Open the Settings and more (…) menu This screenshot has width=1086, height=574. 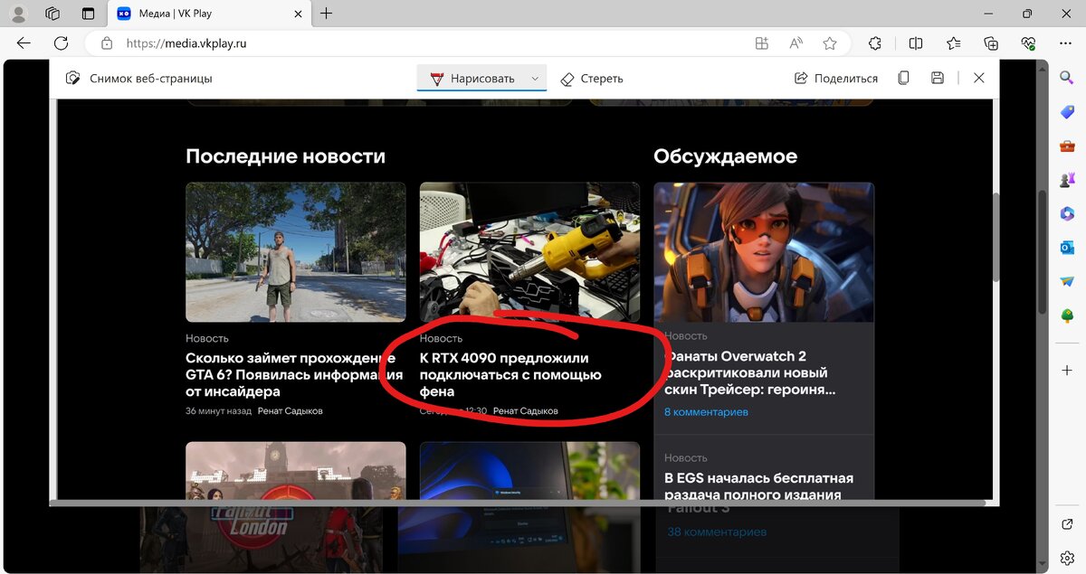(x=1064, y=42)
